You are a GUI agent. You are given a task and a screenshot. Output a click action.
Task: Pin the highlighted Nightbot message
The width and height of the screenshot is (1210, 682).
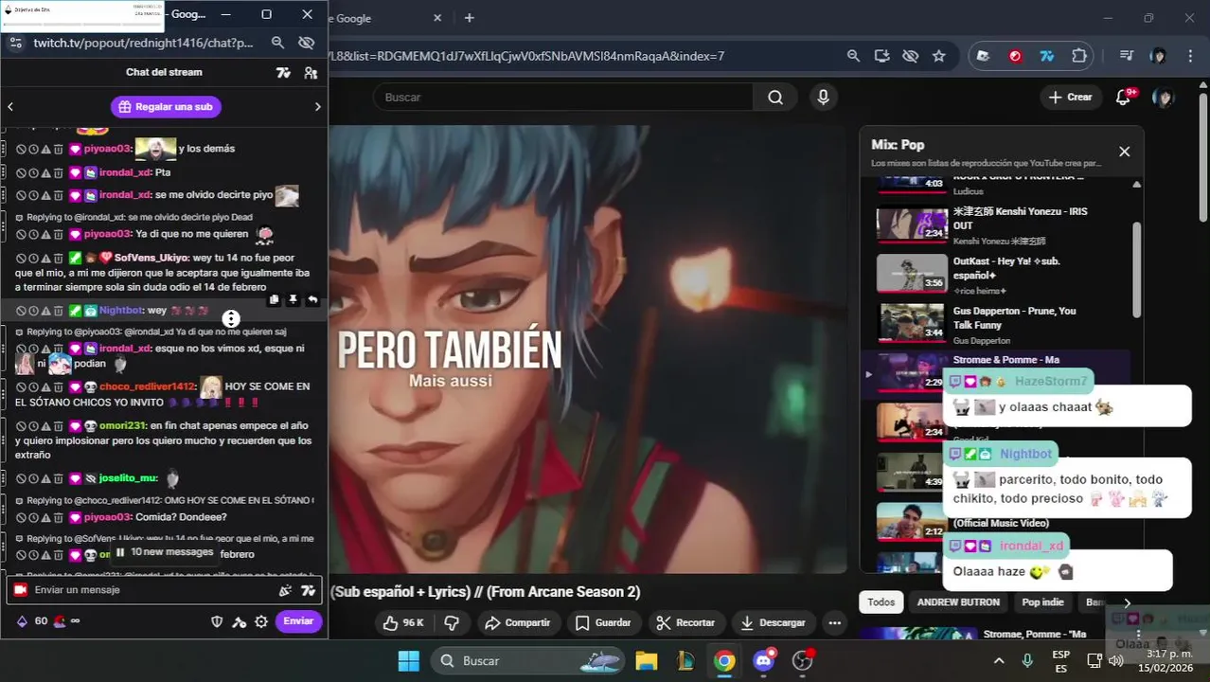[294, 299]
